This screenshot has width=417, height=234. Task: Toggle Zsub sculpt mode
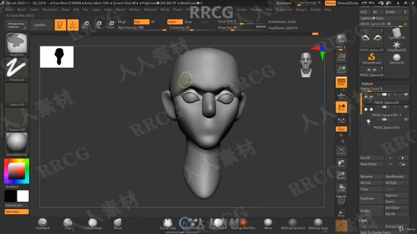click(188, 22)
